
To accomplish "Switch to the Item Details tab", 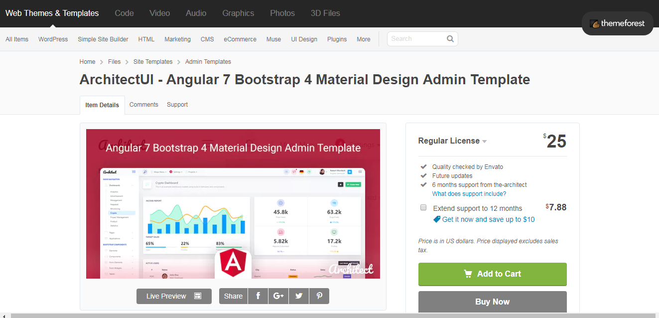I will pos(102,105).
